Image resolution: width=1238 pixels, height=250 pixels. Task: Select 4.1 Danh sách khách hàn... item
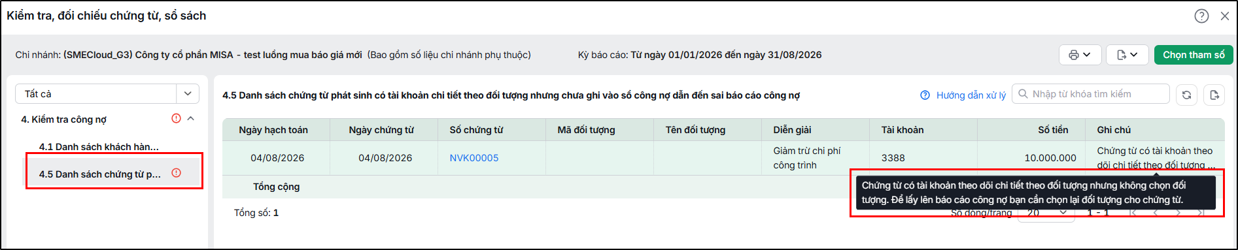99,147
